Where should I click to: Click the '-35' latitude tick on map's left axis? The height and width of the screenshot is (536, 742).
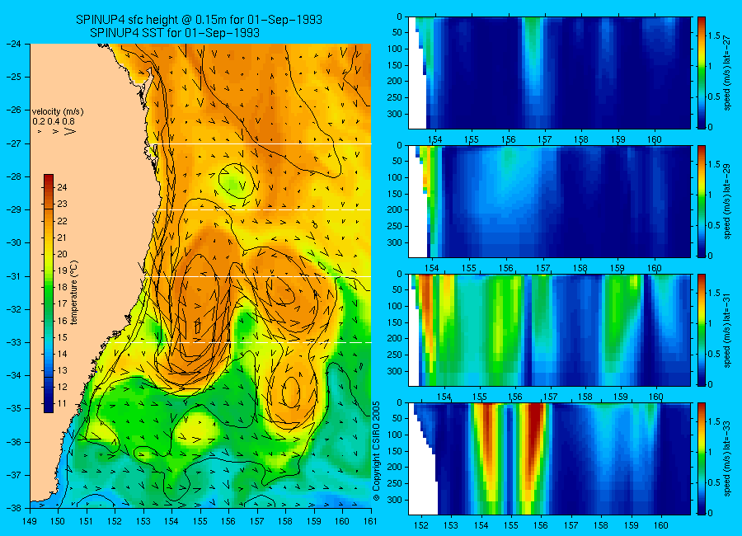[13, 408]
